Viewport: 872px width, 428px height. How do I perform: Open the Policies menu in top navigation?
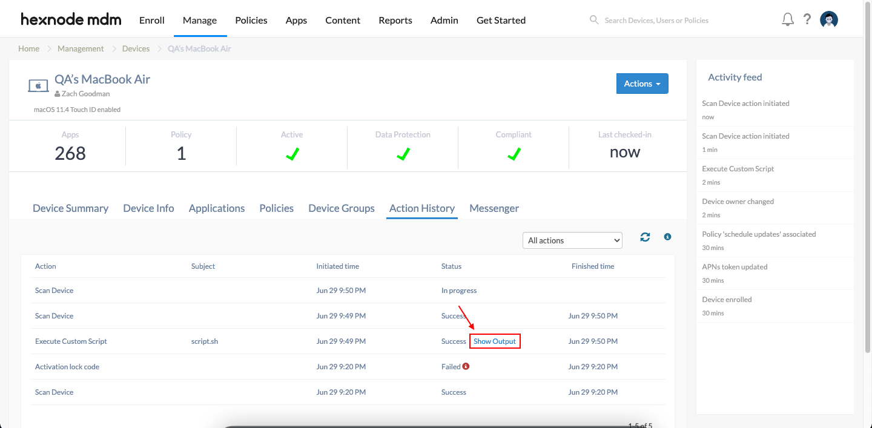point(251,20)
